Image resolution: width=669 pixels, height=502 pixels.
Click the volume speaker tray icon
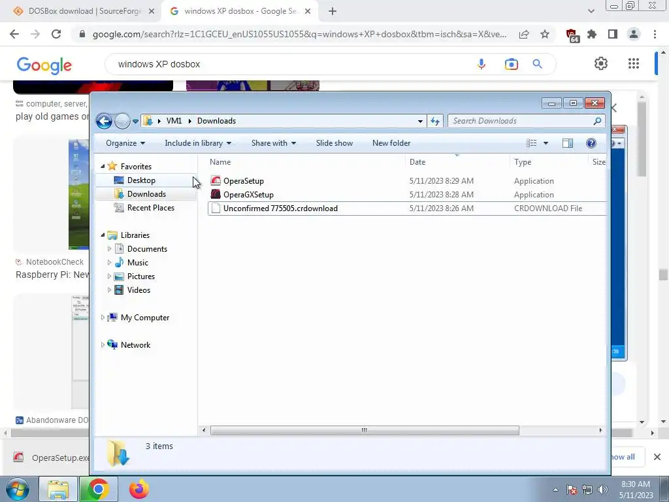(x=603, y=490)
